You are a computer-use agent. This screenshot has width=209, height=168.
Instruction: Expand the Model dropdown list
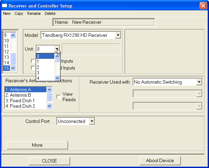pyautogui.click(x=118, y=35)
